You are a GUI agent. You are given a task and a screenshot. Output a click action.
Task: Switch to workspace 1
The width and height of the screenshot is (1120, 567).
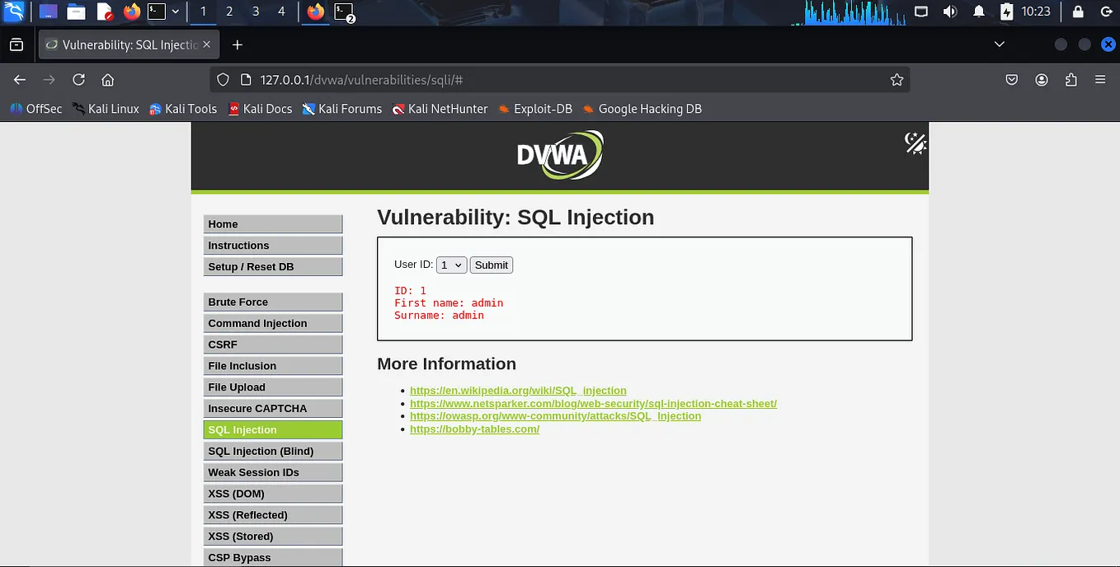pyautogui.click(x=203, y=12)
